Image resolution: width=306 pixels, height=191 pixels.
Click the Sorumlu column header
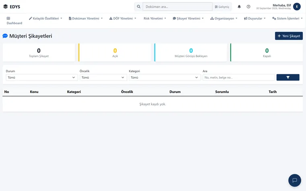pyautogui.click(x=222, y=92)
